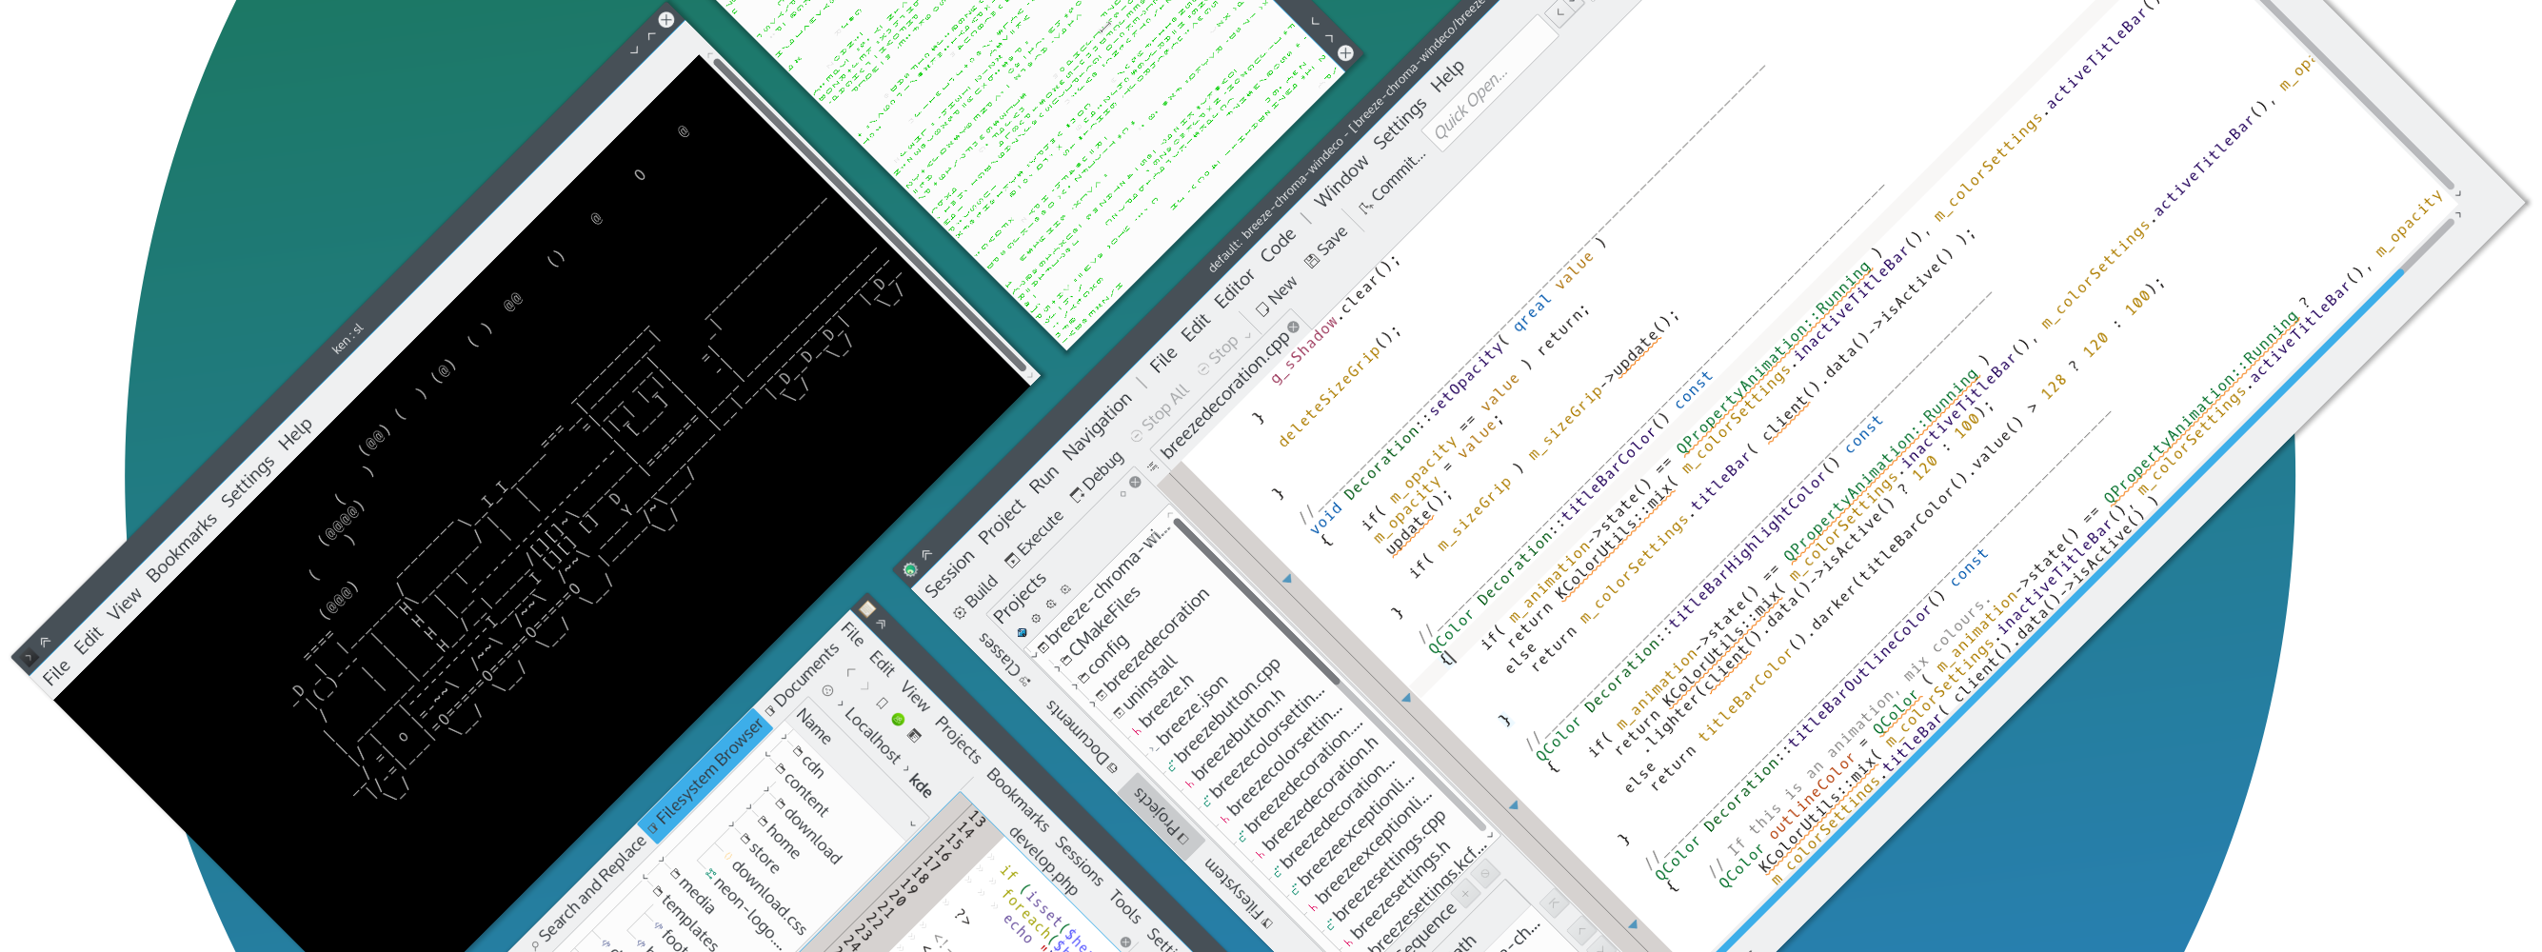Click the detailed view icon in Kate's file browser
This screenshot has height=952, width=2542.
click(x=914, y=736)
